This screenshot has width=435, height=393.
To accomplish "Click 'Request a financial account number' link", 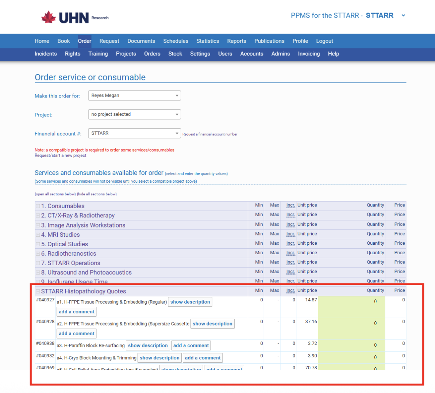I will coord(210,134).
